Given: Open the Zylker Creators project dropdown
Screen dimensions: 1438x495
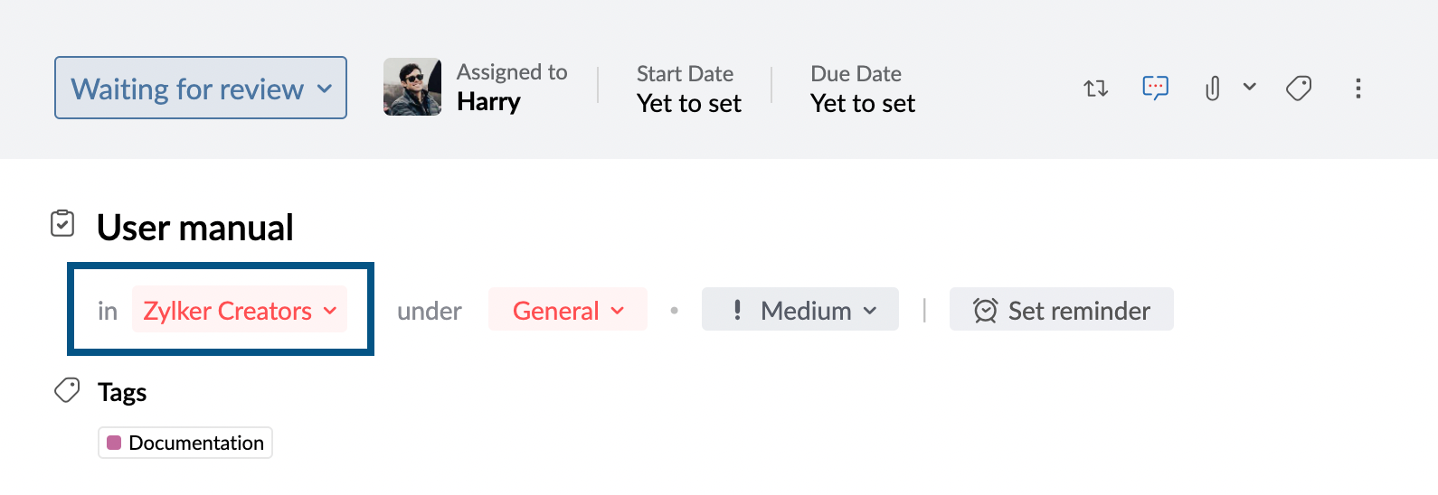Looking at the screenshot, I should pyautogui.click(x=240, y=310).
